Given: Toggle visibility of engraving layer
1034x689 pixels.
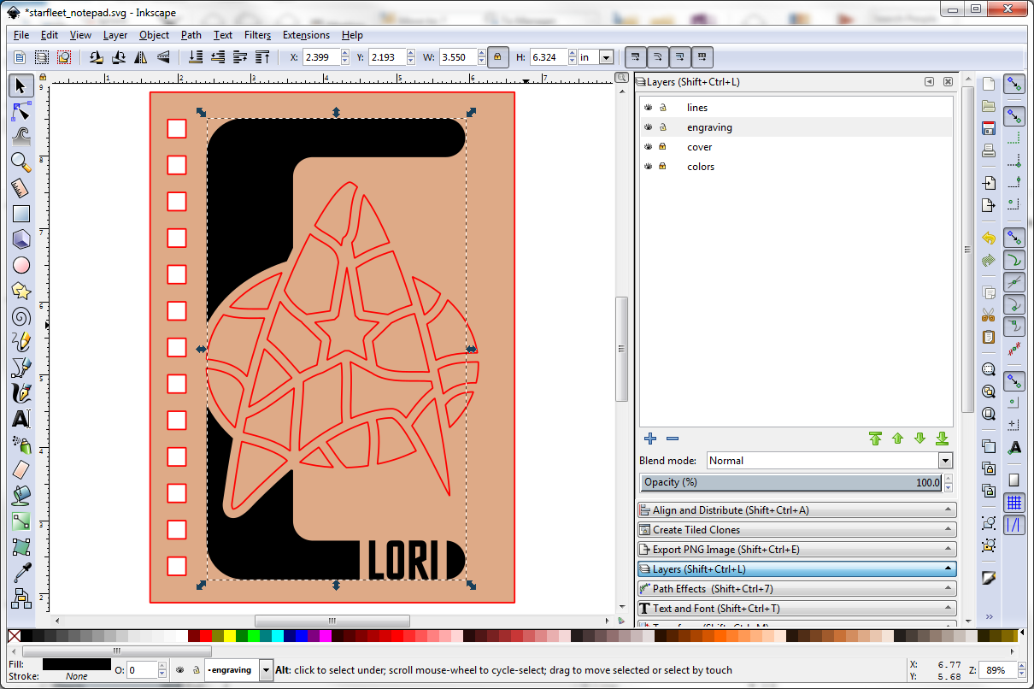Looking at the screenshot, I should (648, 127).
